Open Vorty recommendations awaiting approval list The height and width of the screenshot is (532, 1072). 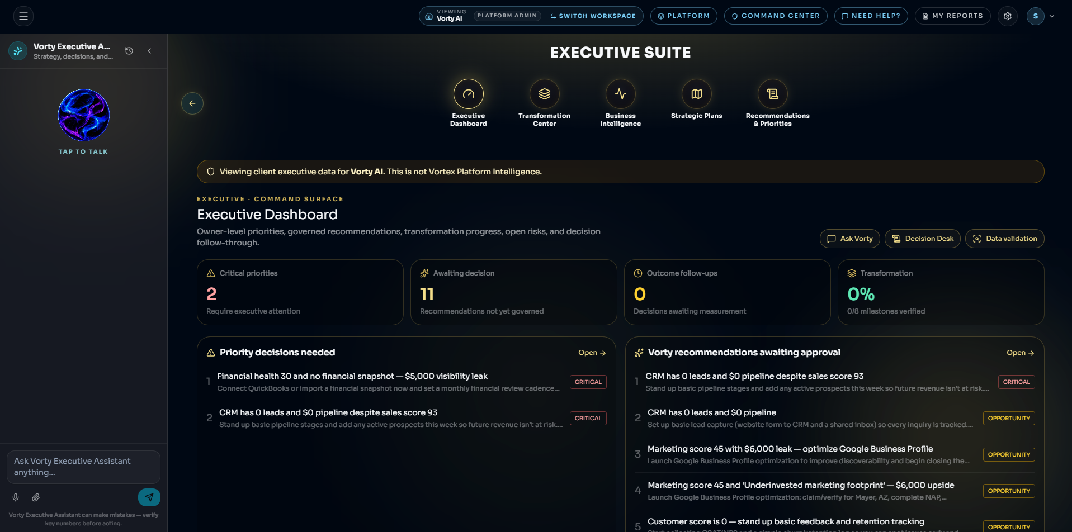(1021, 353)
